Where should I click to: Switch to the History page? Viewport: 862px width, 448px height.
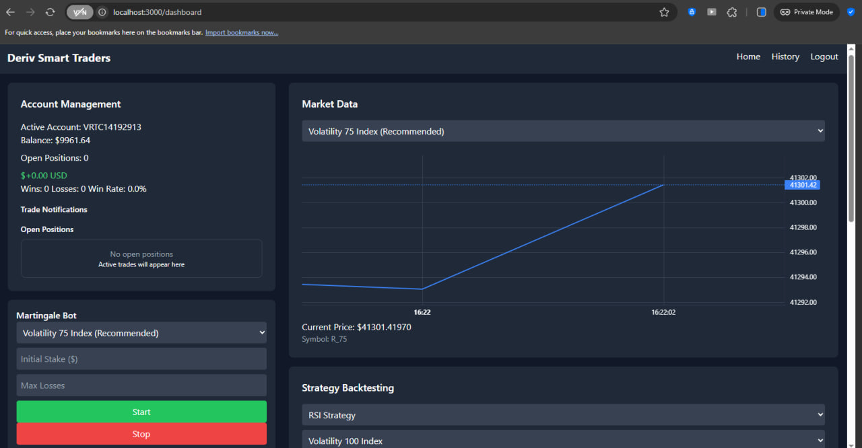(785, 57)
